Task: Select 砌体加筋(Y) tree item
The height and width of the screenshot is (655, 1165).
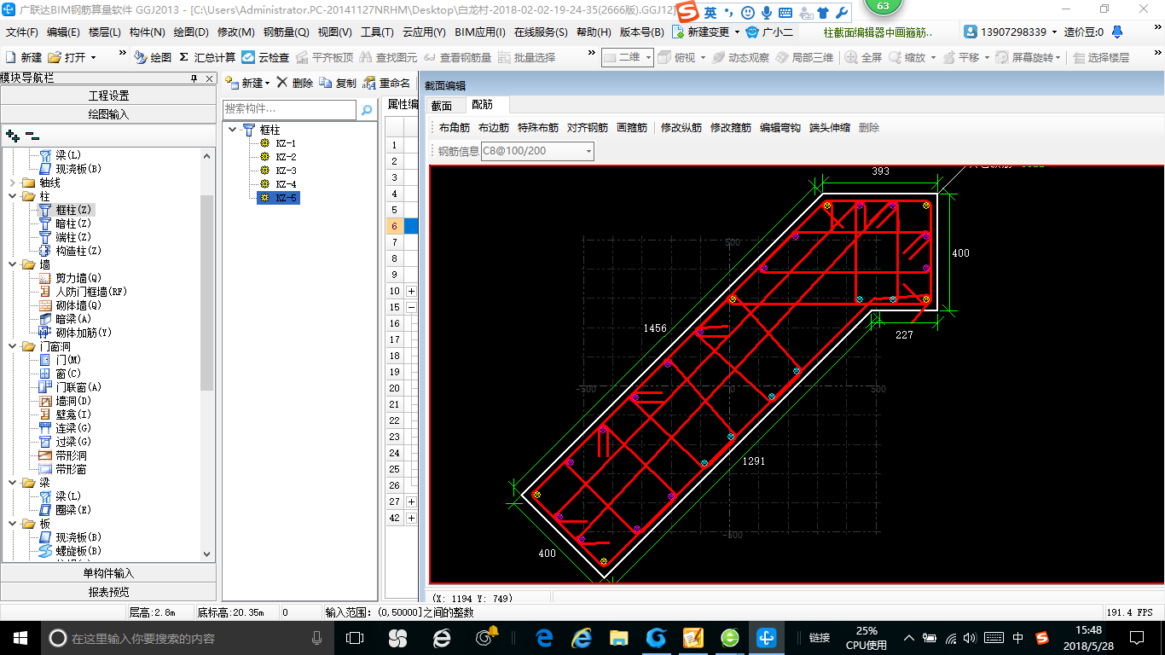Action: coord(83,333)
